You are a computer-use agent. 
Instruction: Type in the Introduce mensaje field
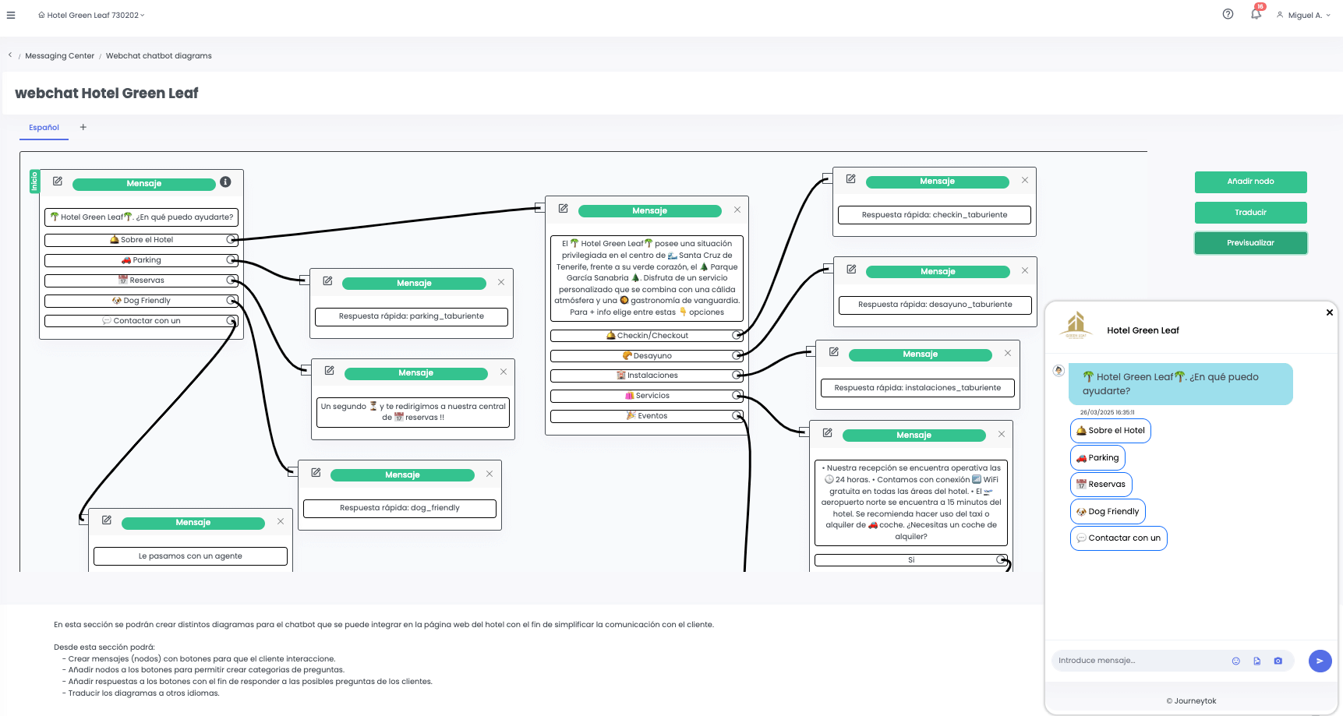(1136, 661)
